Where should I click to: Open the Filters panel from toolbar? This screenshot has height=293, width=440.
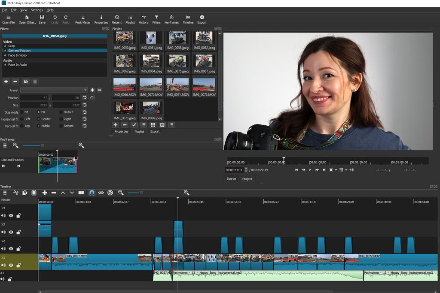click(x=156, y=20)
